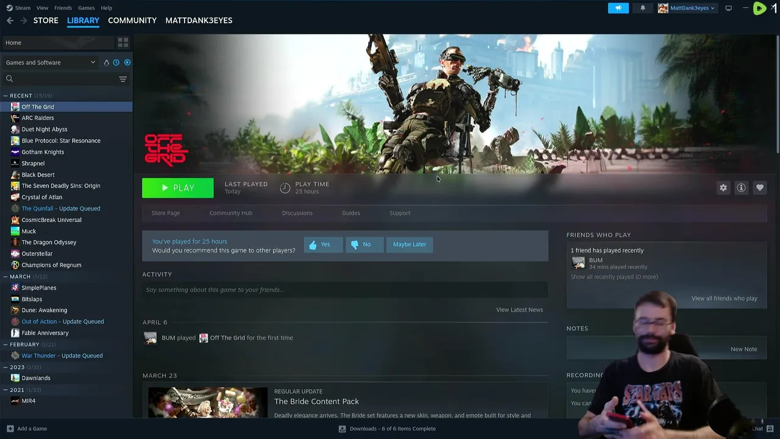780x439 pixels.
Task: Open the Guides link
Action: [351, 213]
